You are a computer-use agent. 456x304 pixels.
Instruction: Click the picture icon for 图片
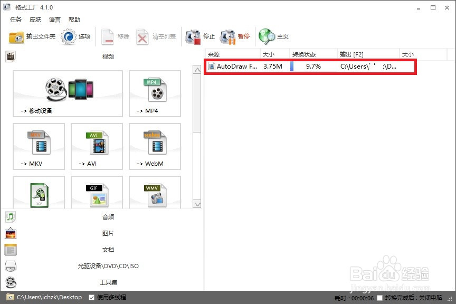(x=11, y=233)
